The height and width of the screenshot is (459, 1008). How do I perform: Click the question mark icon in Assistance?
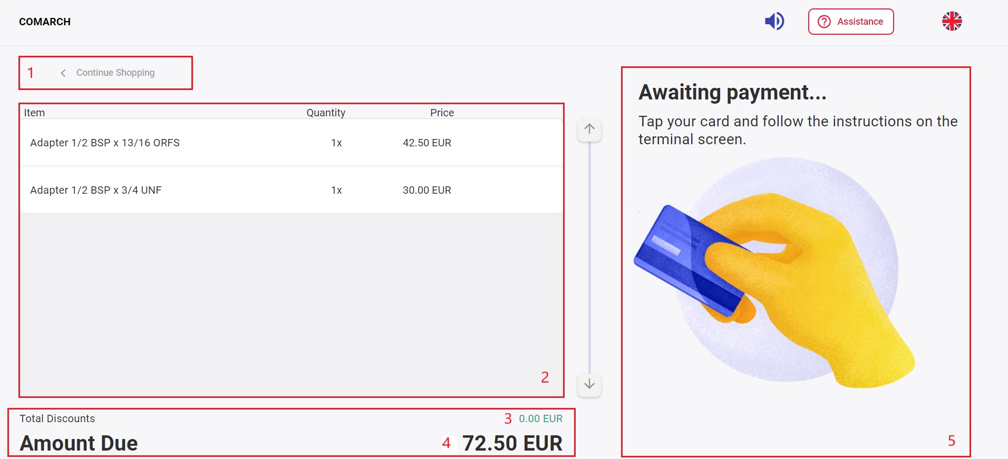point(824,22)
